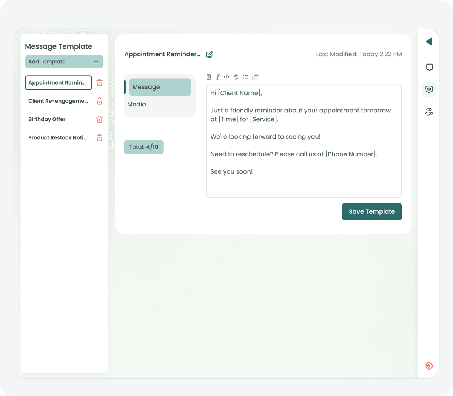Viewport: 453px width, 396px height.
Task: Rename the template using the edit pencil icon
Action: point(210,54)
